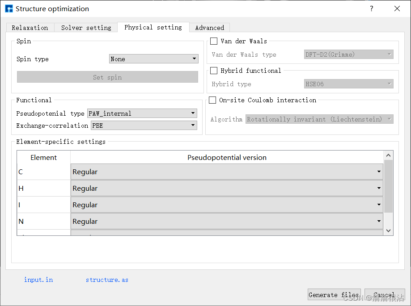Click the help question mark icon
The height and width of the screenshot is (306, 411).
point(371,8)
